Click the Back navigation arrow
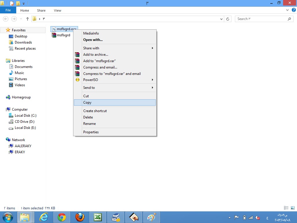The height and width of the screenshot is (223, 297). 6,19
